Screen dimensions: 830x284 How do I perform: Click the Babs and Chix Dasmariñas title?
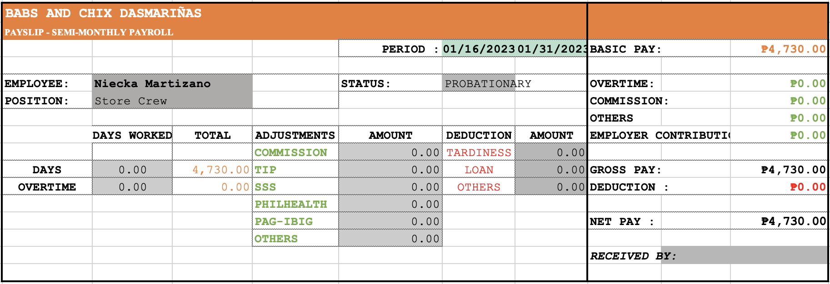click(x=103, y=13)
